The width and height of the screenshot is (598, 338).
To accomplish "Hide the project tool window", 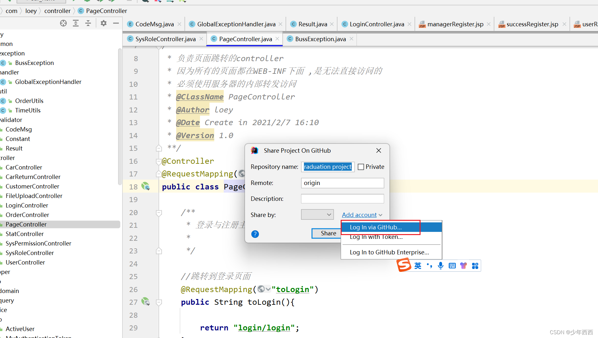I will pyautogui.click(x=116, y=23).
